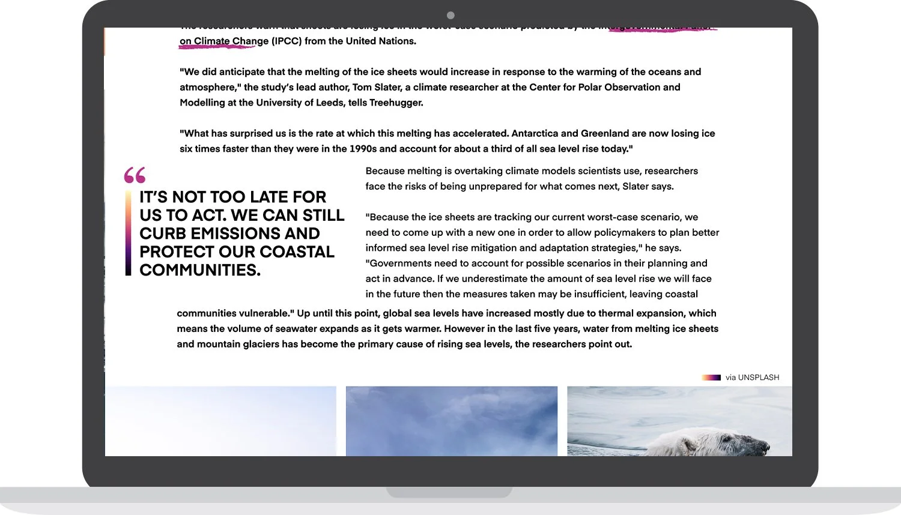Open the highlighted 'on Climate Change' link
The height and width of the screenshot is (515, 901).
(224, 41)
